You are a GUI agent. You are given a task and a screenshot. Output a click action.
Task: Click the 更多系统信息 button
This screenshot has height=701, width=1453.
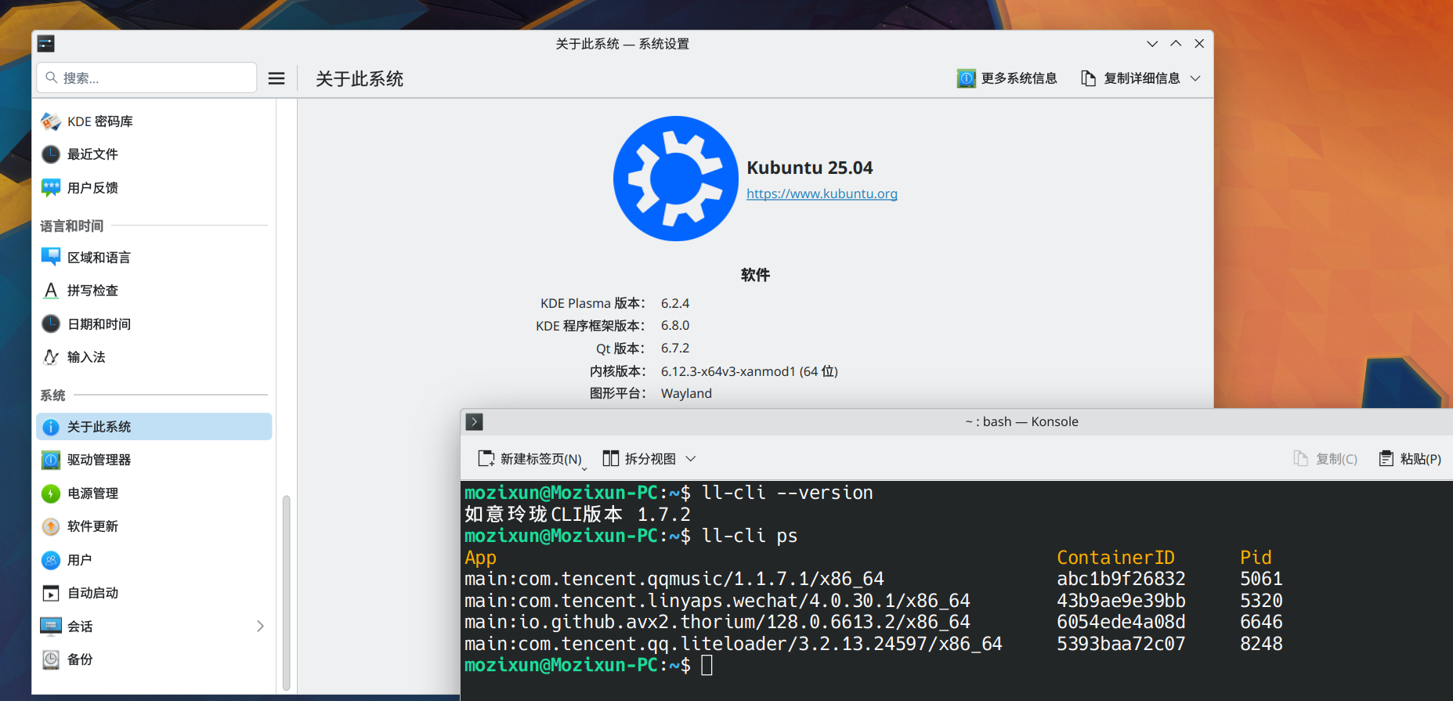(x=1007, y=78)
